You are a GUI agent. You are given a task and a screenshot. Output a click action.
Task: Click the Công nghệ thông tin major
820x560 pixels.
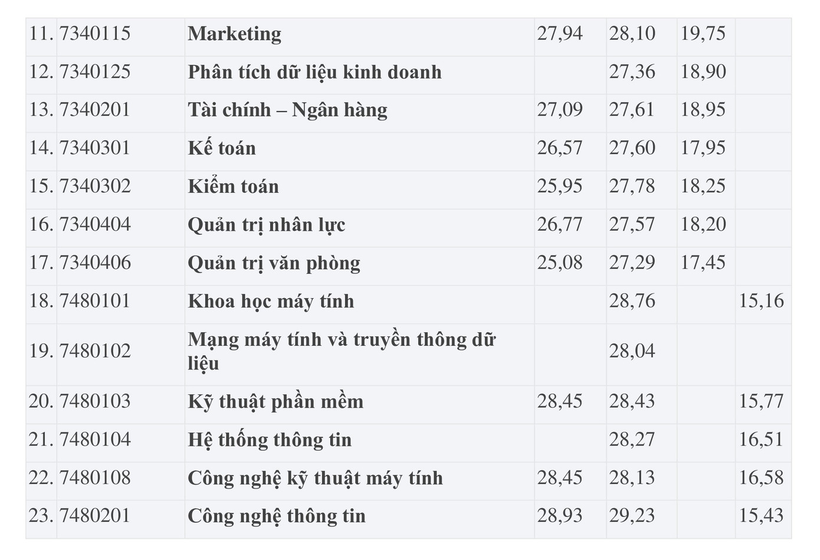277,516
